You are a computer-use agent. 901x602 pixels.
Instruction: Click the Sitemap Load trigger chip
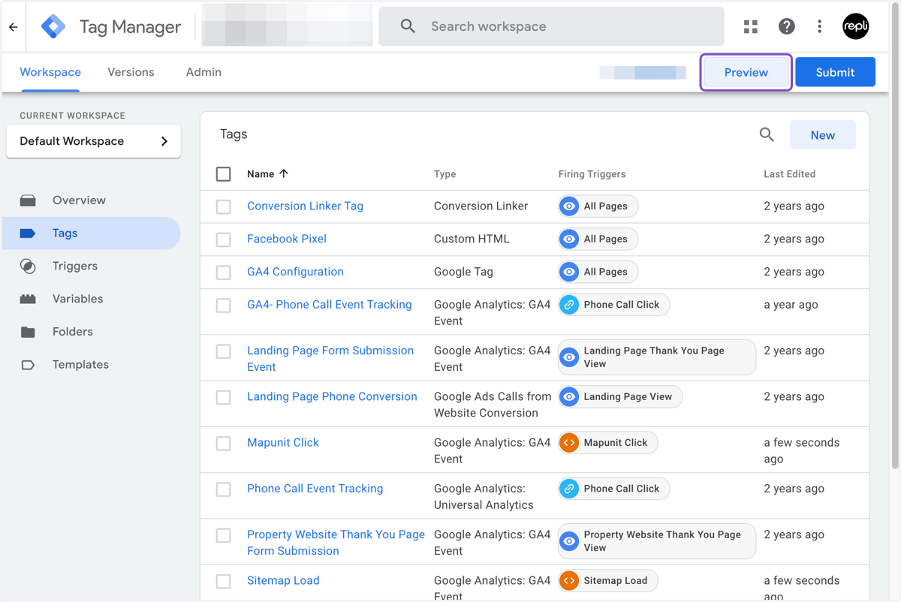(x=607, y=580)
